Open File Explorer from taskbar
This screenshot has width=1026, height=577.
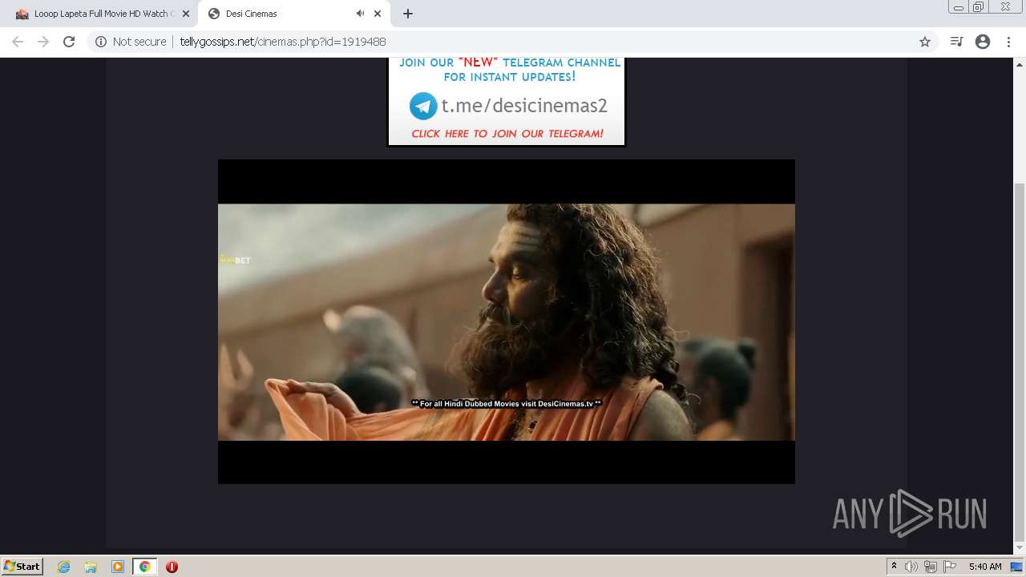click(91, 567)
